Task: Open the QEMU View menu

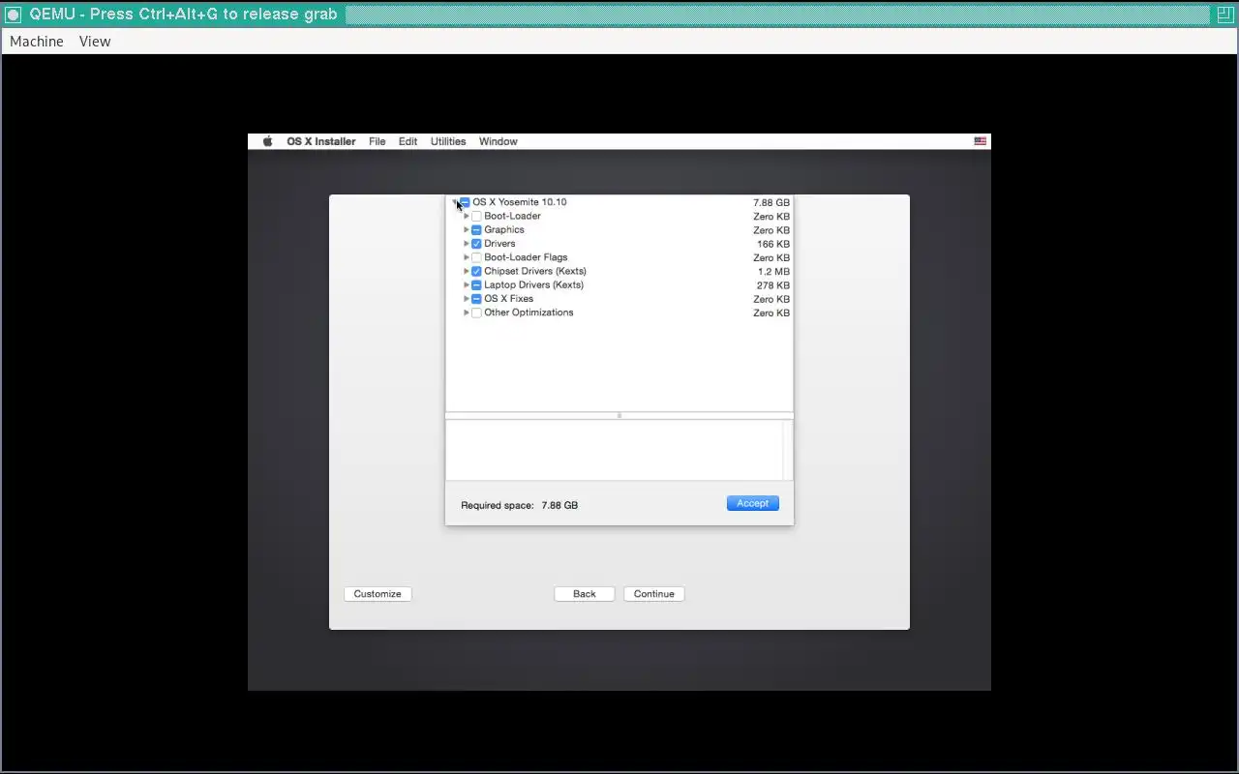Action: click(95, 42)
